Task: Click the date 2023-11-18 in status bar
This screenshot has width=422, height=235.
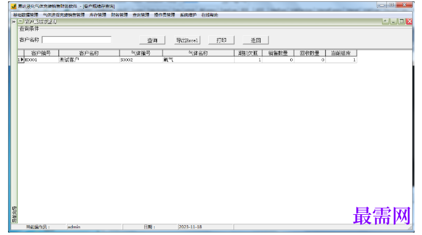Action: [190, 227]
